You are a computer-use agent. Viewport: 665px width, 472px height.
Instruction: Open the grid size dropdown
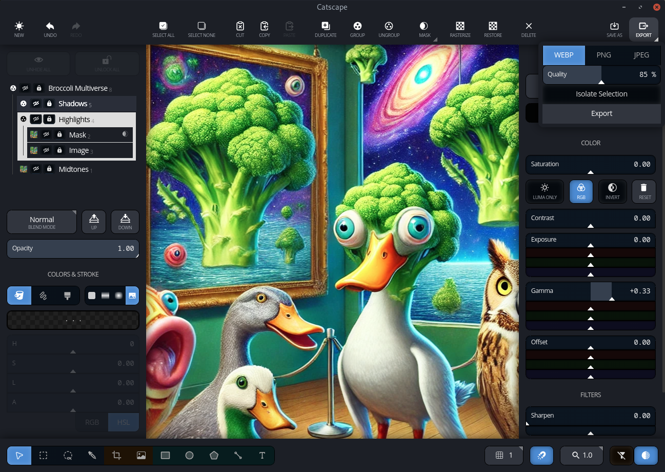[x=504, y=455]
